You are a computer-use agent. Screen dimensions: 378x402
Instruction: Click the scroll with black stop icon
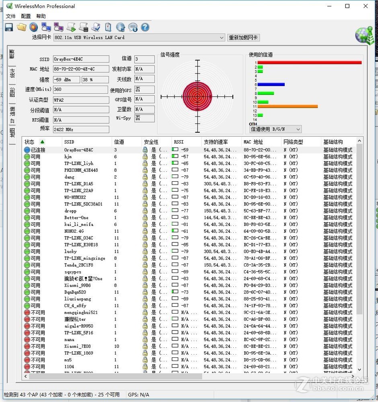pos(83,27)
